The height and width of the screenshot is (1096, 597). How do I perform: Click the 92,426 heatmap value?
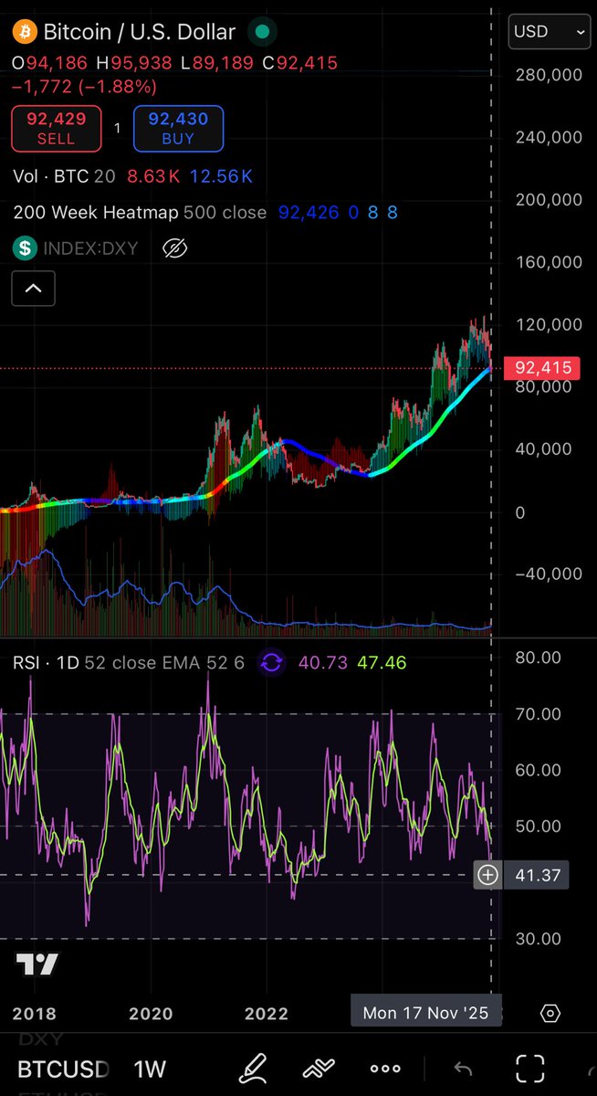coord(309,213)
